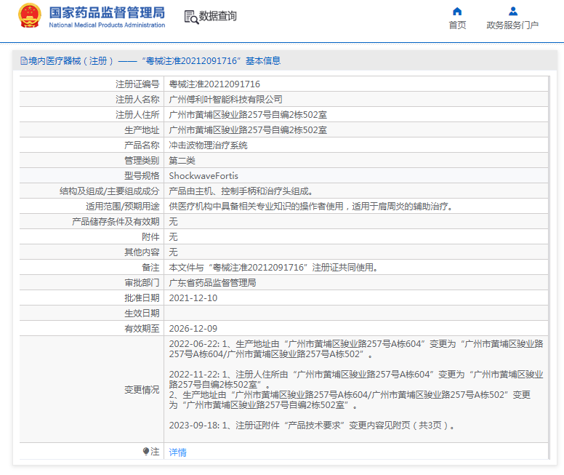Click the document icon before 境内医疗器械
The height and width of the screenshot is (475, 564).
tap(23, 61)
